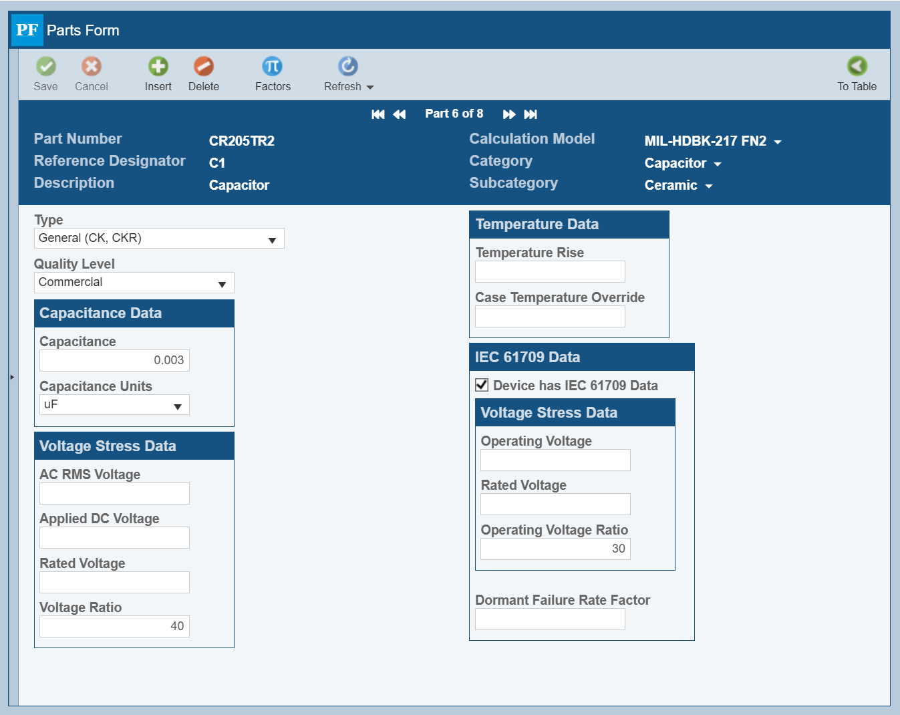Click the Dormant Failure Rate Factor field
900x715 pixels.
(550, 619)
